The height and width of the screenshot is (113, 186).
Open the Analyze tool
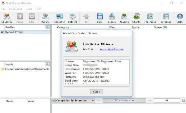click(x=124, y=18)
